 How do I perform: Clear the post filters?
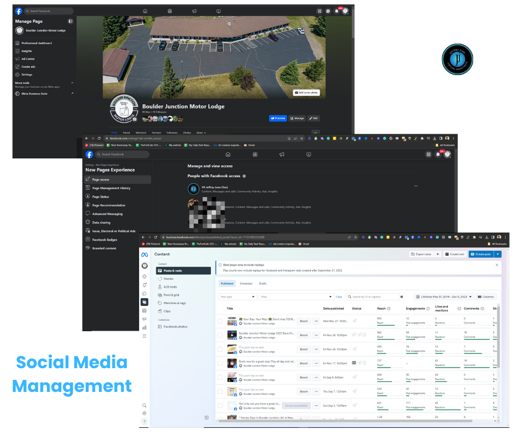pyautogui.click(x=338, y=297)
